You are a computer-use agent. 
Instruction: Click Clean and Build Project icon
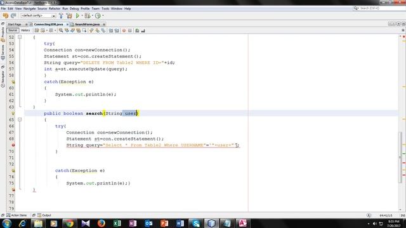69,16
